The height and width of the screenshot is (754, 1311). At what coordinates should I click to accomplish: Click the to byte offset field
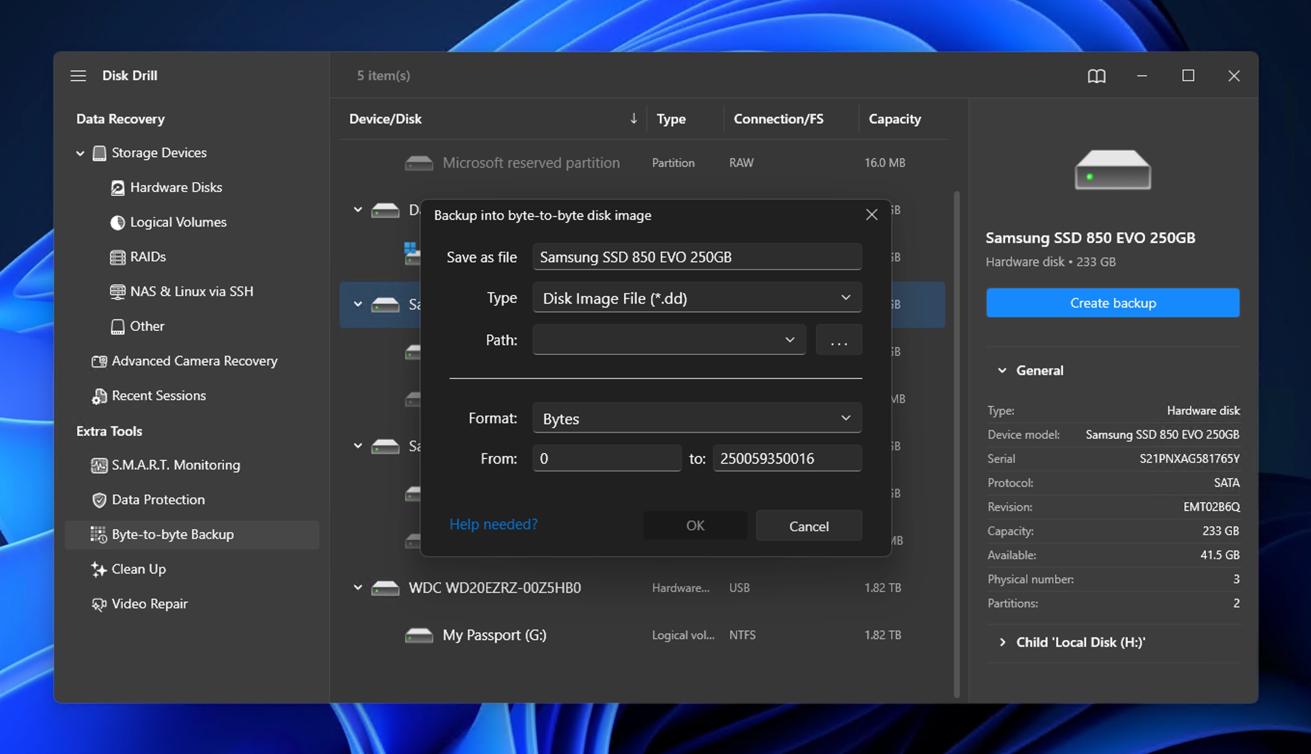click(x=787, y=458)
